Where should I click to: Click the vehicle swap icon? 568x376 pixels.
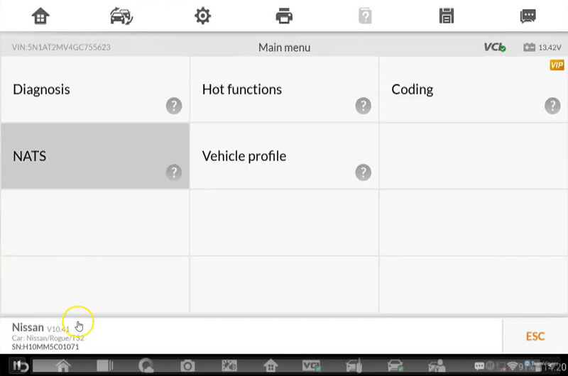[121, 16]
